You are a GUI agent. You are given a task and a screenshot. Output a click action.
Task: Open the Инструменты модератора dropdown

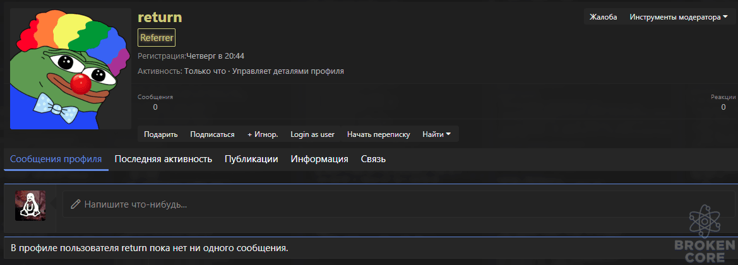pos(678,18)
